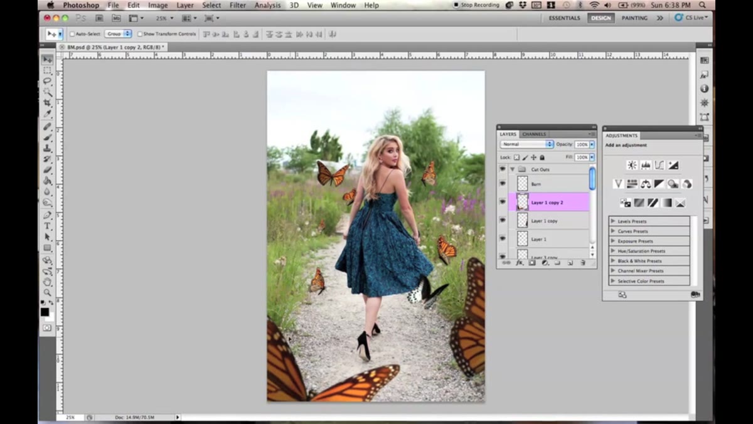Hide the Cut Outs group

pos(502,169)
